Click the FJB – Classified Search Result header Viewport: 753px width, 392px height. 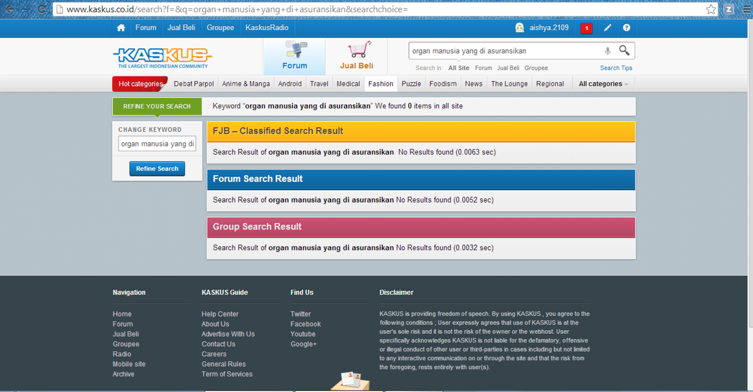(x=421, y=131)
